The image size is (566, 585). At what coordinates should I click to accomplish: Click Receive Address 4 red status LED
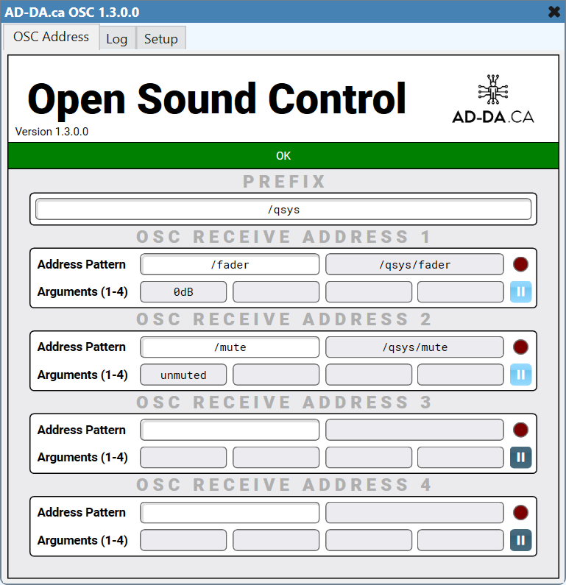tap(520, 512)
